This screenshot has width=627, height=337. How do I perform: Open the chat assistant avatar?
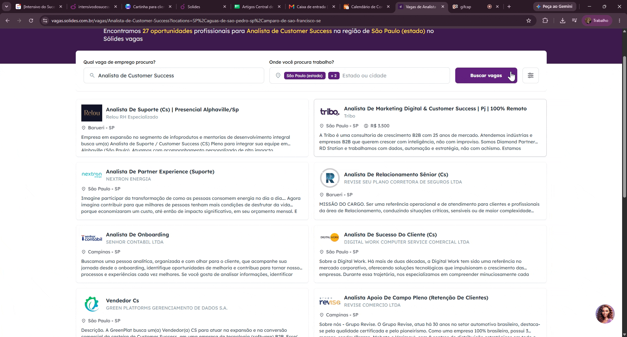(x=605, y=314)
